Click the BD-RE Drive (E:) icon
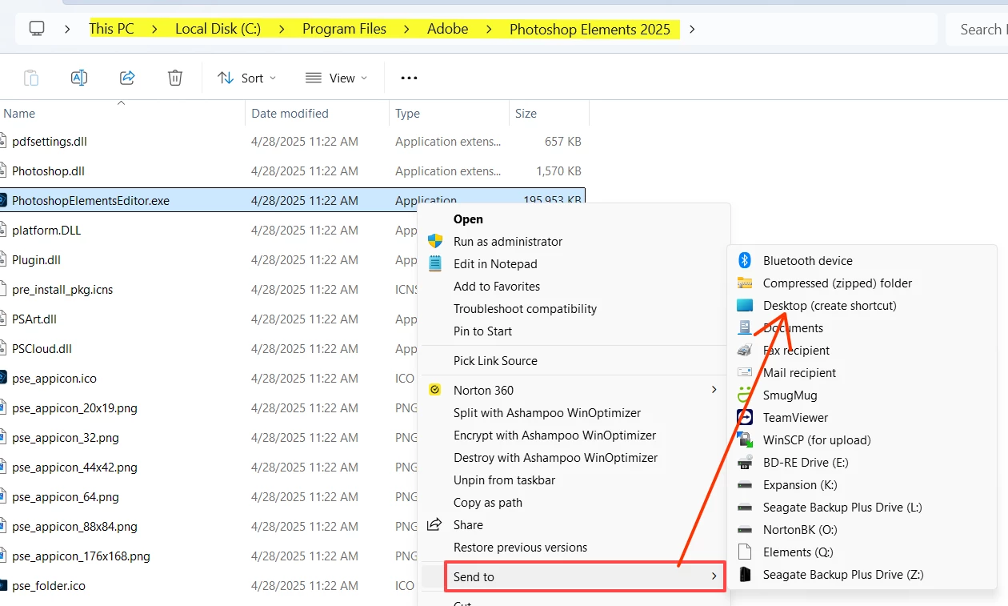 click(x=745, y=462)
